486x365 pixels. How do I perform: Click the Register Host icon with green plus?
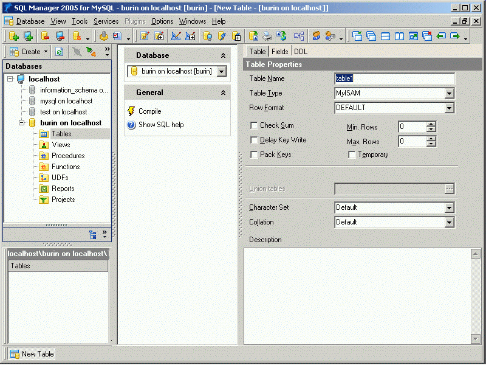coord(28,36)
